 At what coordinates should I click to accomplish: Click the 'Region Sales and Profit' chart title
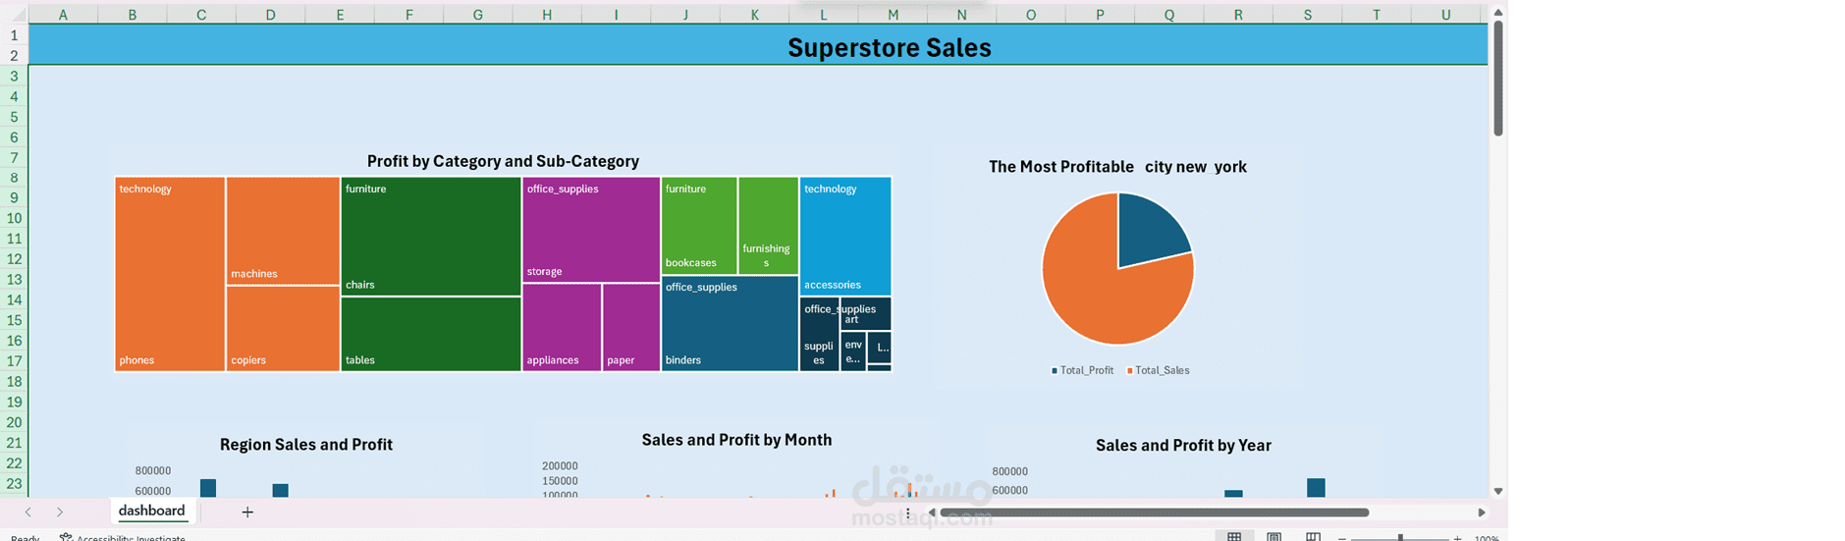click(306, 445)
